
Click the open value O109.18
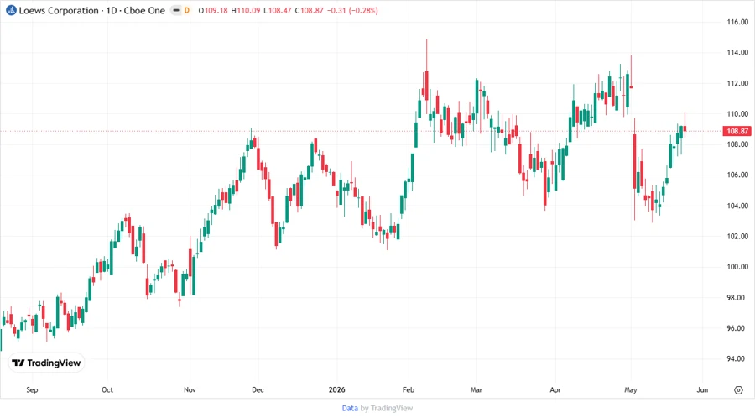coord(213,10)
